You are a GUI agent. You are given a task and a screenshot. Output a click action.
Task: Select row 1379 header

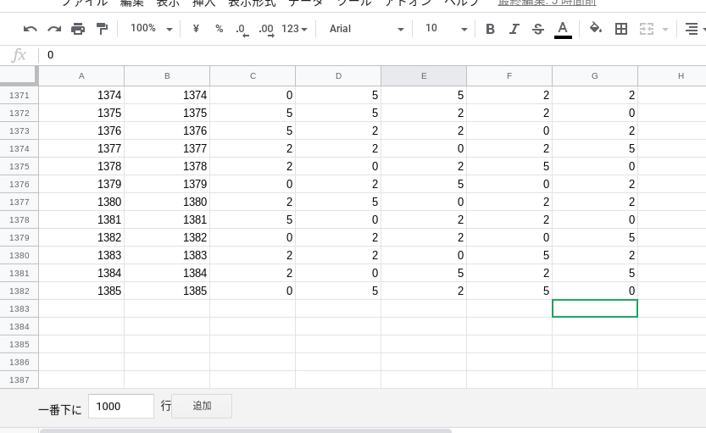coord(19,237)
